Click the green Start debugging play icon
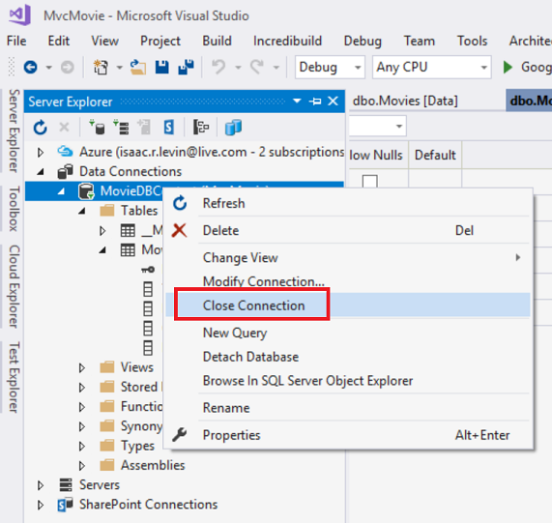The width and height of the screenshot is (552, 523). click(508, 67)
